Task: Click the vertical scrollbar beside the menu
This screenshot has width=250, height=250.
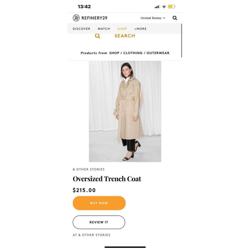Action: (182, 41)
